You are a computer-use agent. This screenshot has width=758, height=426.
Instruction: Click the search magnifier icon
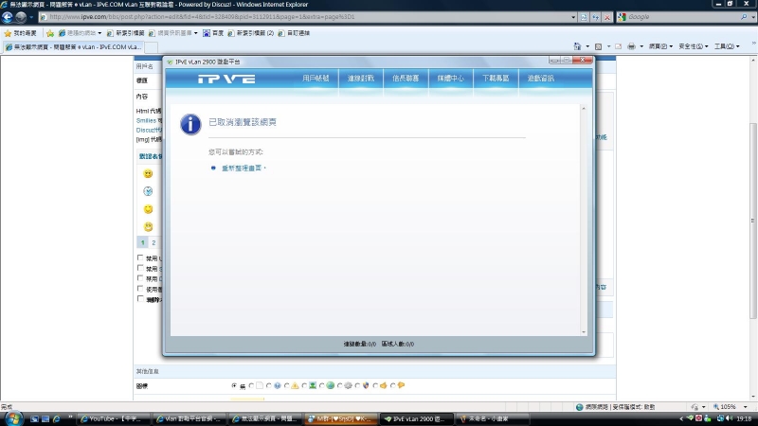[x=744, y=17]
